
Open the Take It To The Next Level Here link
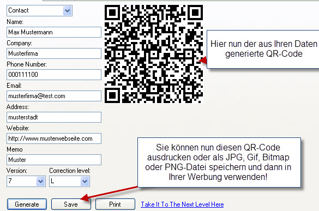coord(182,204)
